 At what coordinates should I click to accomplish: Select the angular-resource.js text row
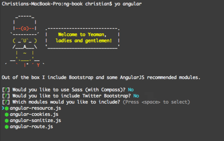coord(35,108)
